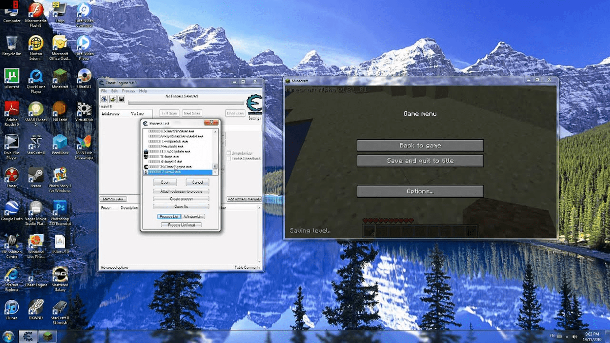Click the process list scroll down arrow
The image size is (610, 343).
tap(215, 172)
